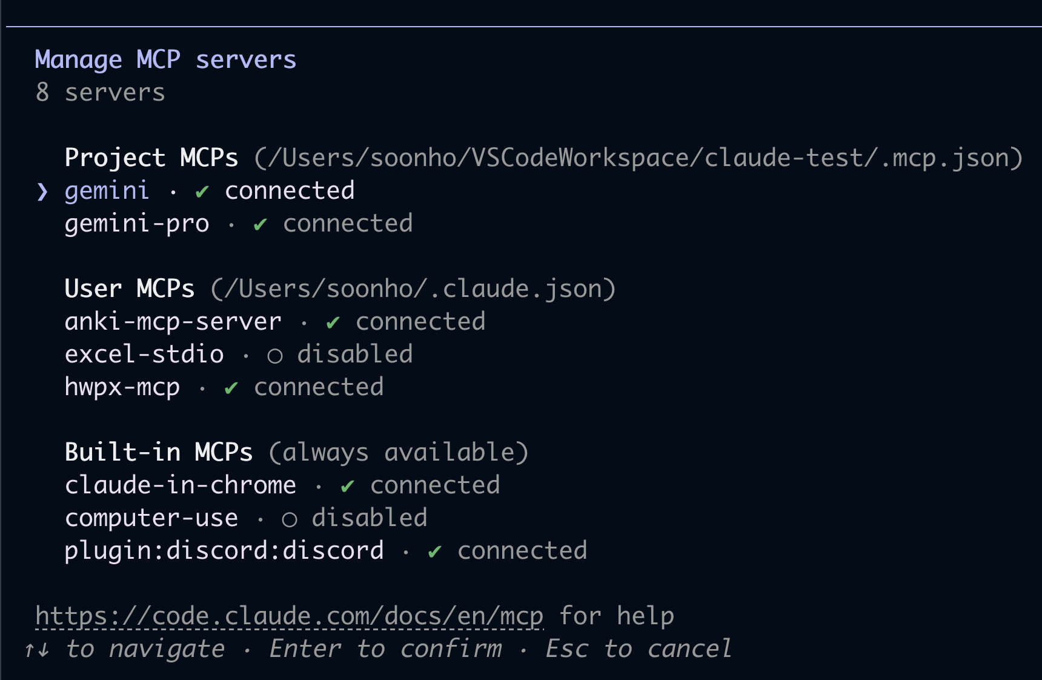Click the navigate arrows hint text
Viewport: 1042px width, 680px height.
(x=124, y=650)
